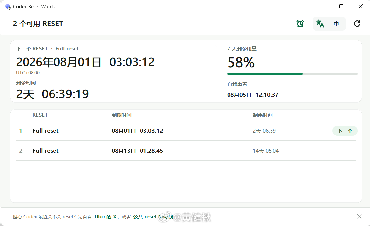Click the 剩余时间 column header in table
The image size is (370, 226).
263,115
